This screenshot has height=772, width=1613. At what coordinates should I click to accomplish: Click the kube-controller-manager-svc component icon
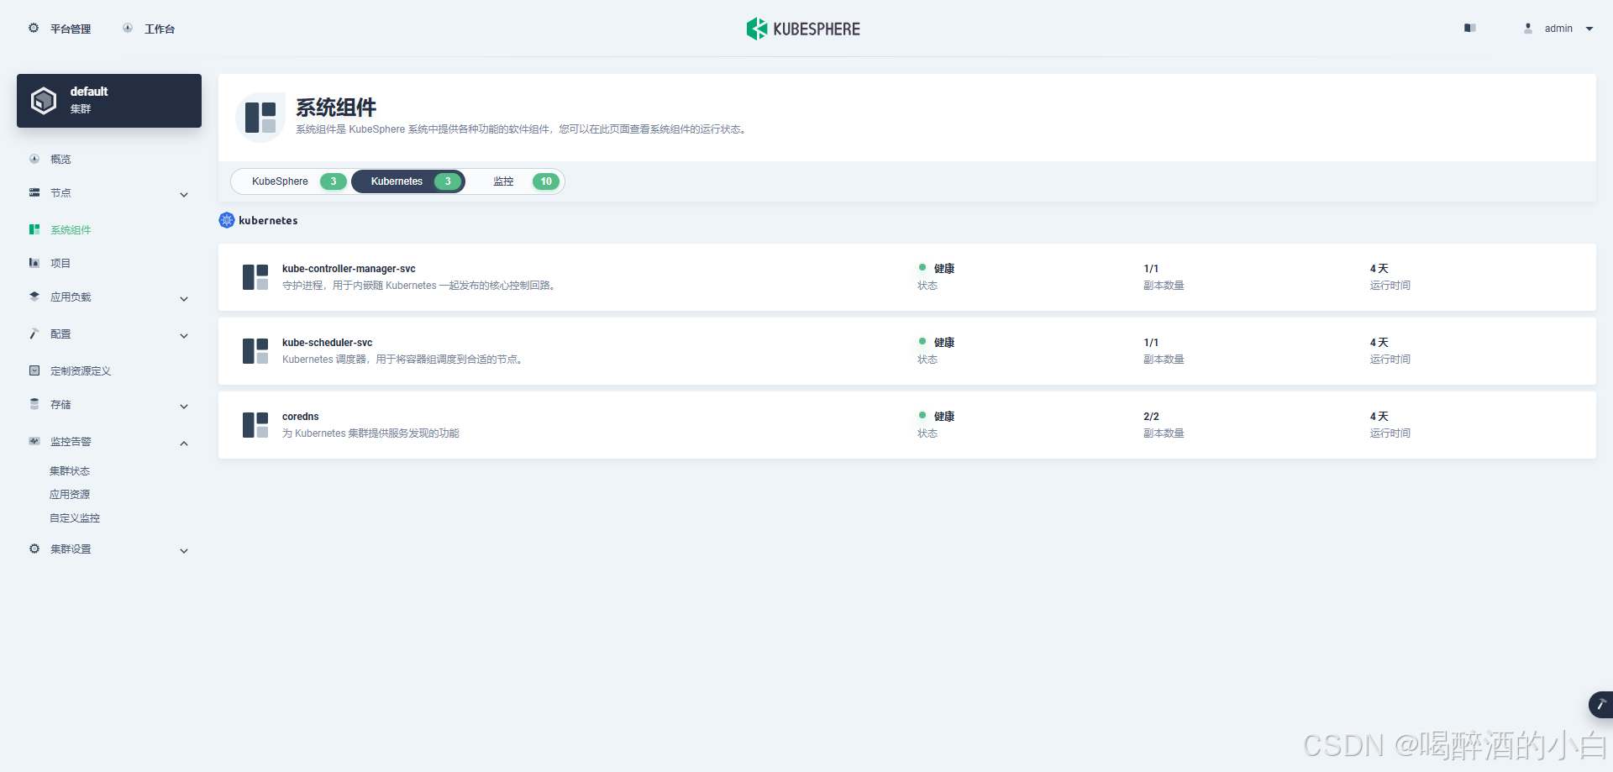pyautogui.click(x=255, y=277)
